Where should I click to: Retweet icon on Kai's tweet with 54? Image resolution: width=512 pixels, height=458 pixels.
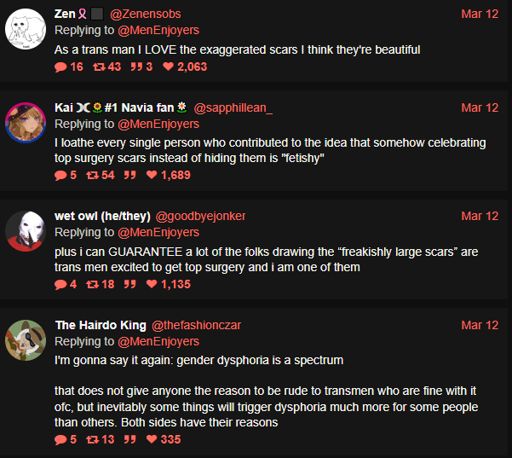click(92, 175)
